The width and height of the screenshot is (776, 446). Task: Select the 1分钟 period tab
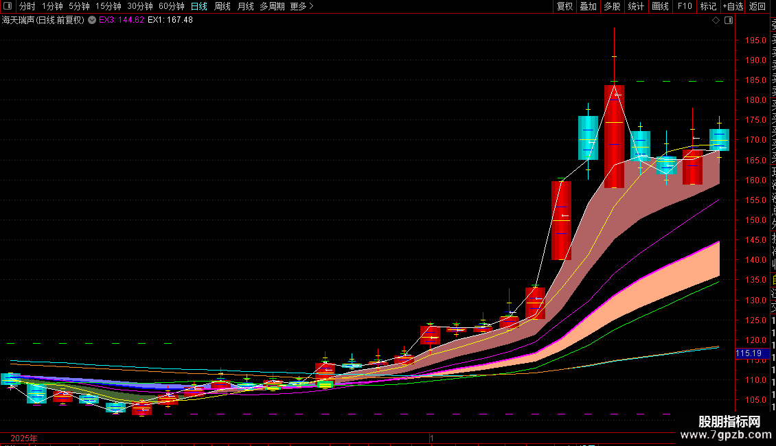(52, 6)
